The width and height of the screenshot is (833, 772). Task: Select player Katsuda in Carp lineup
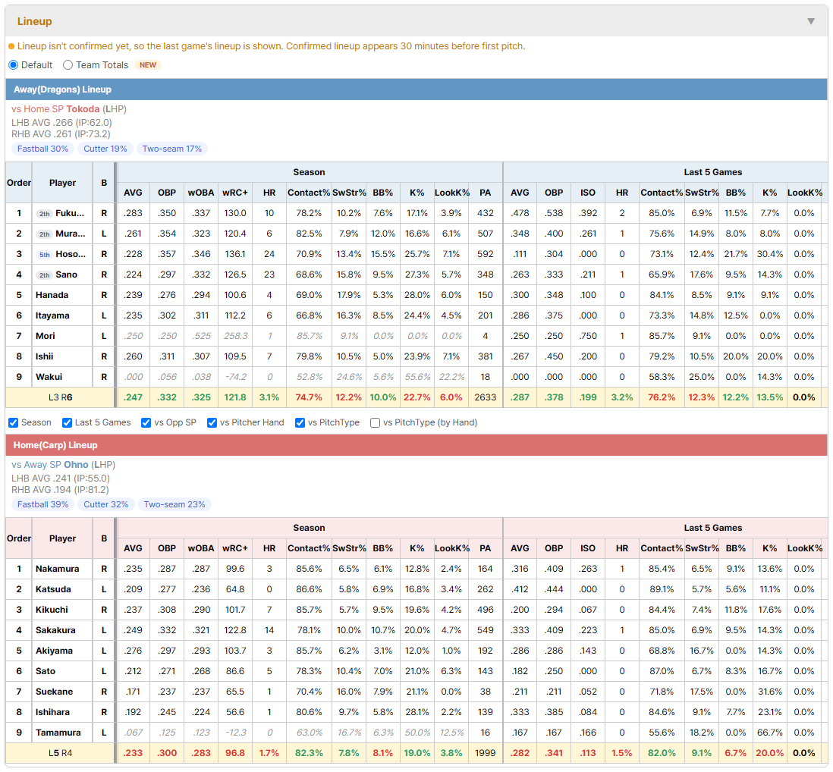(53, 589)
